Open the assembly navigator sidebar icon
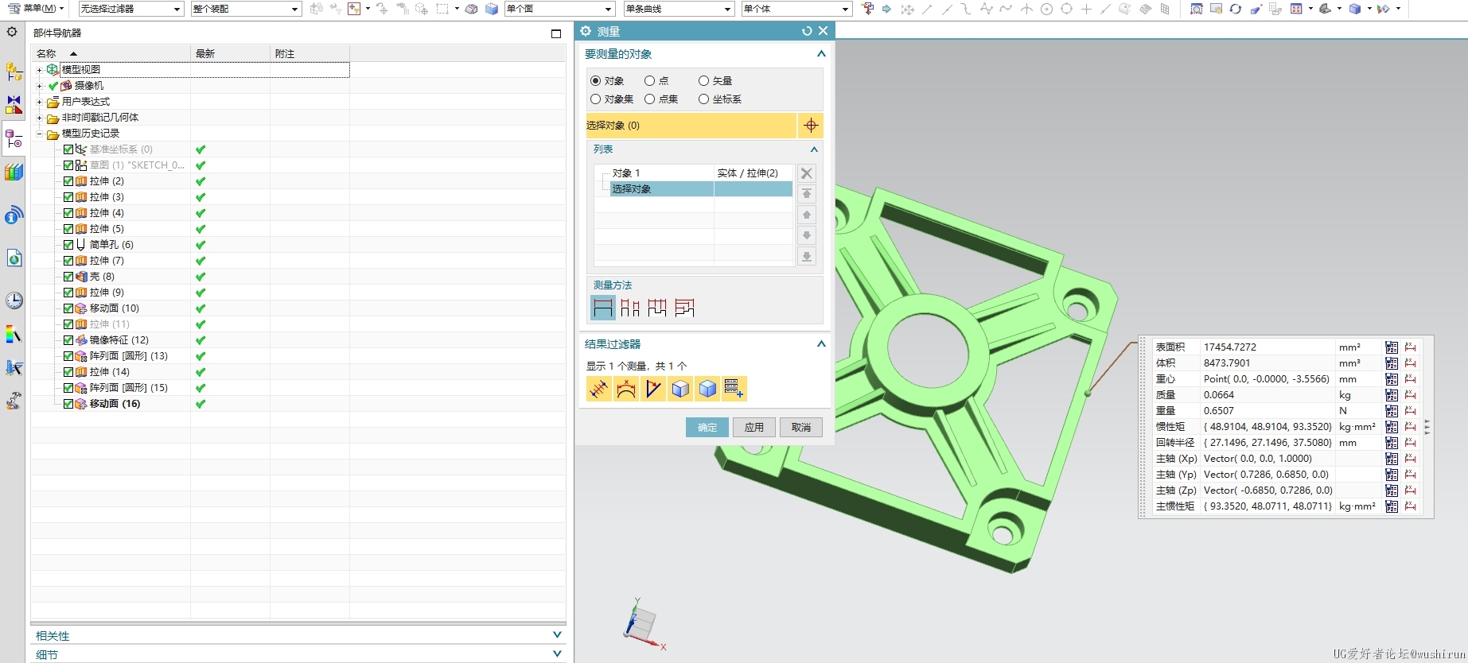This screenshot has width=1468, height=663. click(14, 71)
